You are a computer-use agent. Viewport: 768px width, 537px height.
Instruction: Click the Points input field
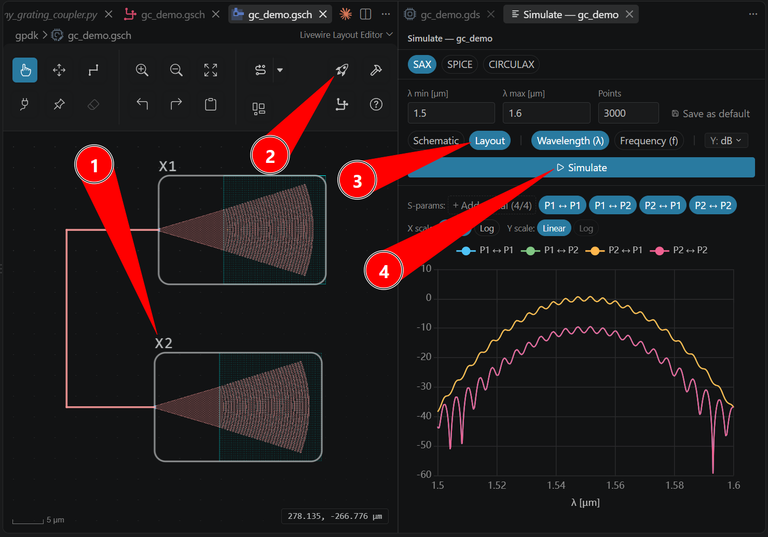pyautogui.click(x=628, y=113)
